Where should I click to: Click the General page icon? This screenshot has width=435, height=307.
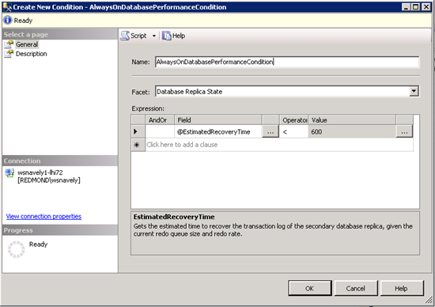click(x=9, y=44)
